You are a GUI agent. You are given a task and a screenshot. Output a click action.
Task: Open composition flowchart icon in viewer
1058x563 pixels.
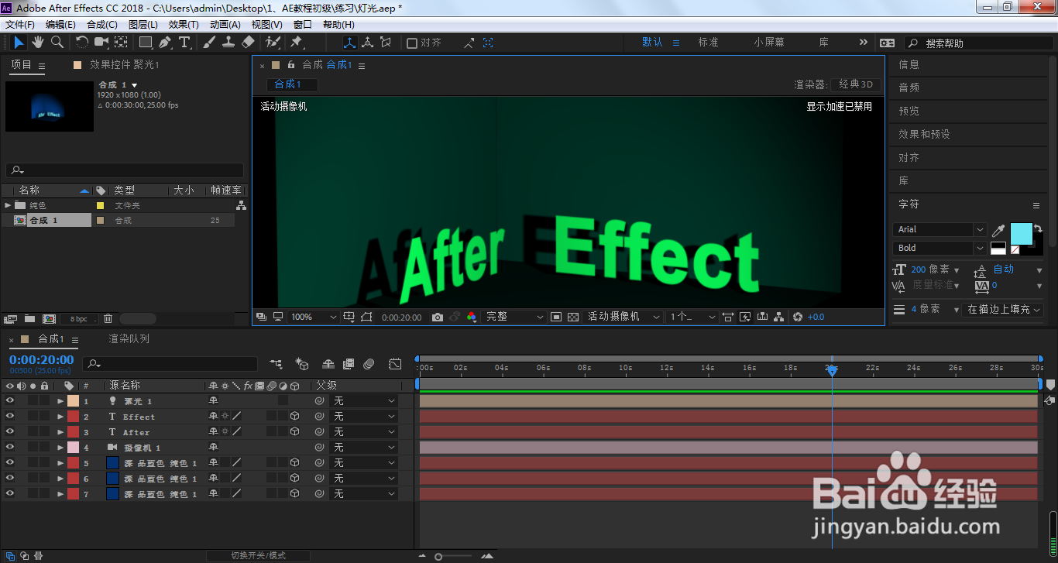(x=780, y=317)
